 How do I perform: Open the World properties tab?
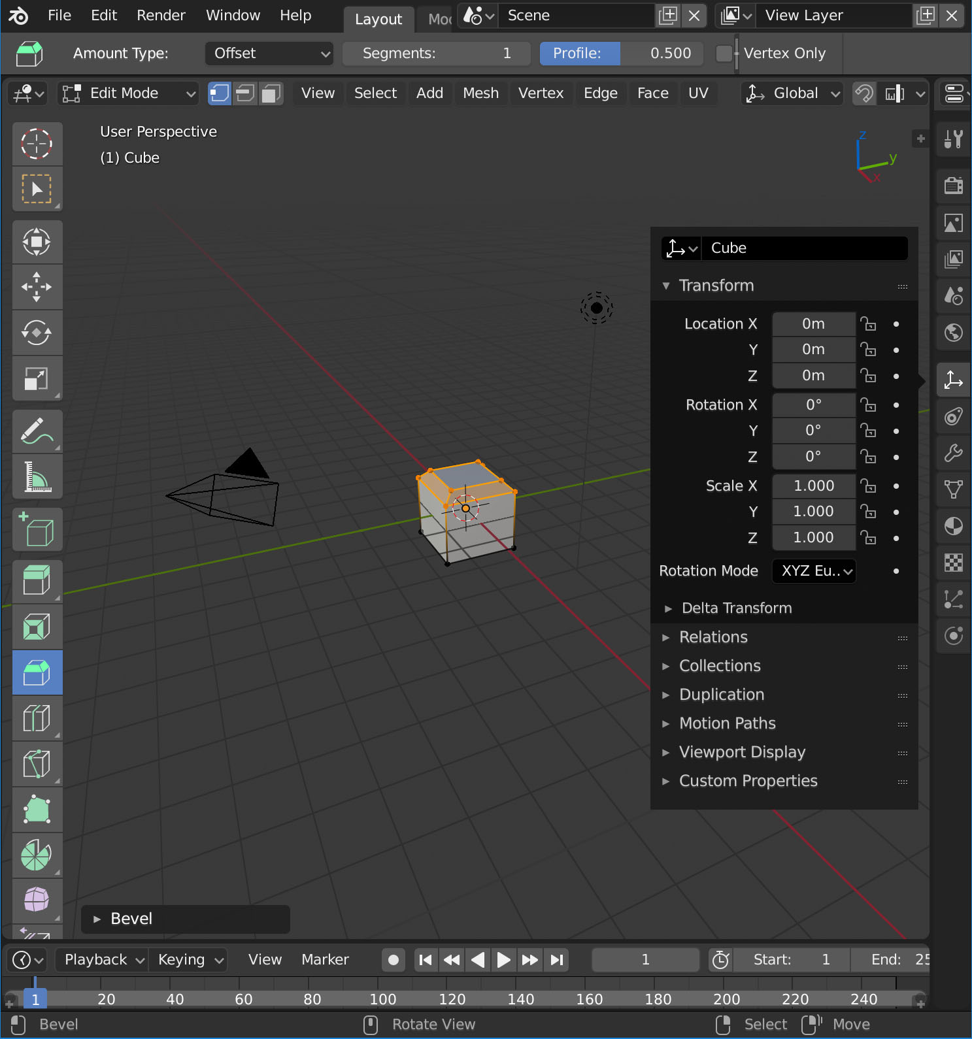pos(954,333)
